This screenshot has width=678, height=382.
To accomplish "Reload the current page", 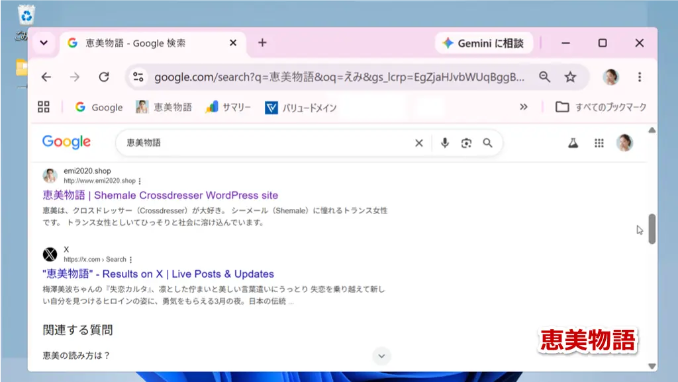I will point(104,77).
